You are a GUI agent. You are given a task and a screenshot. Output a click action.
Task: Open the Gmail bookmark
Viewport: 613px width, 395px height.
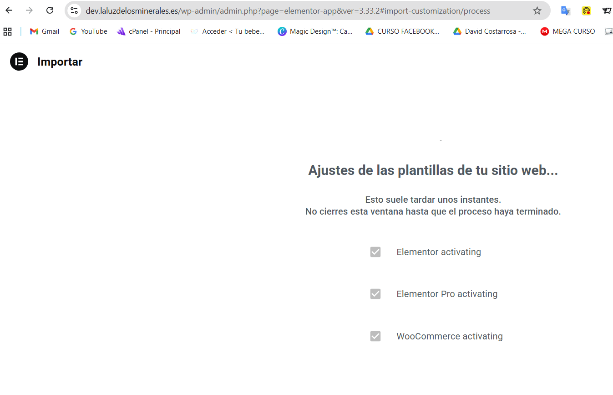pyautogui.click(x=45, y=31)
